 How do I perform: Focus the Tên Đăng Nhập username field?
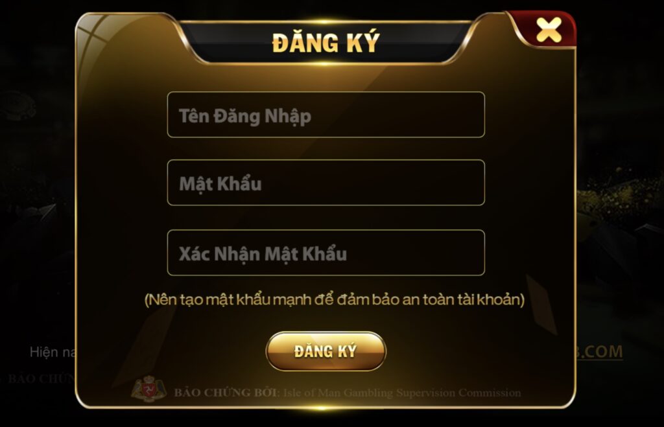click(x=326, y=115)
